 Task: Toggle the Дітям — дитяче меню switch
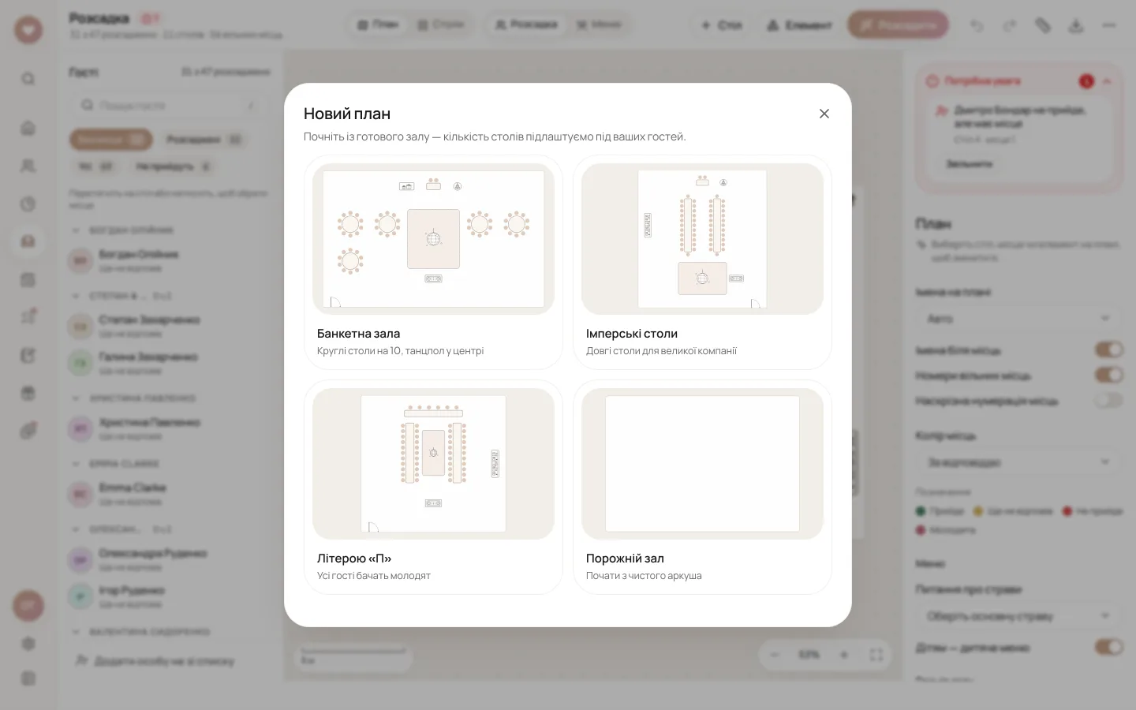[1108, 647]
